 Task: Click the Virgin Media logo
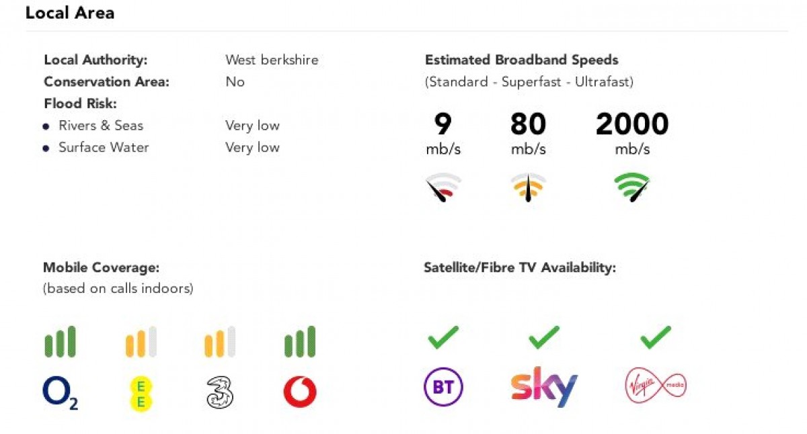[x=656, y=386]
